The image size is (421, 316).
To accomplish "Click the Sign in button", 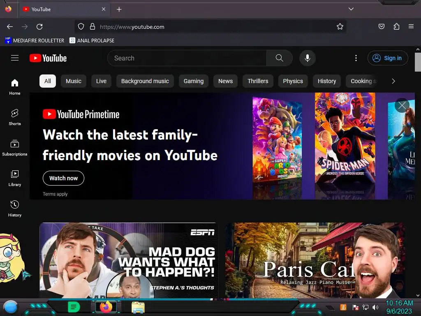I will click(388, 58).
